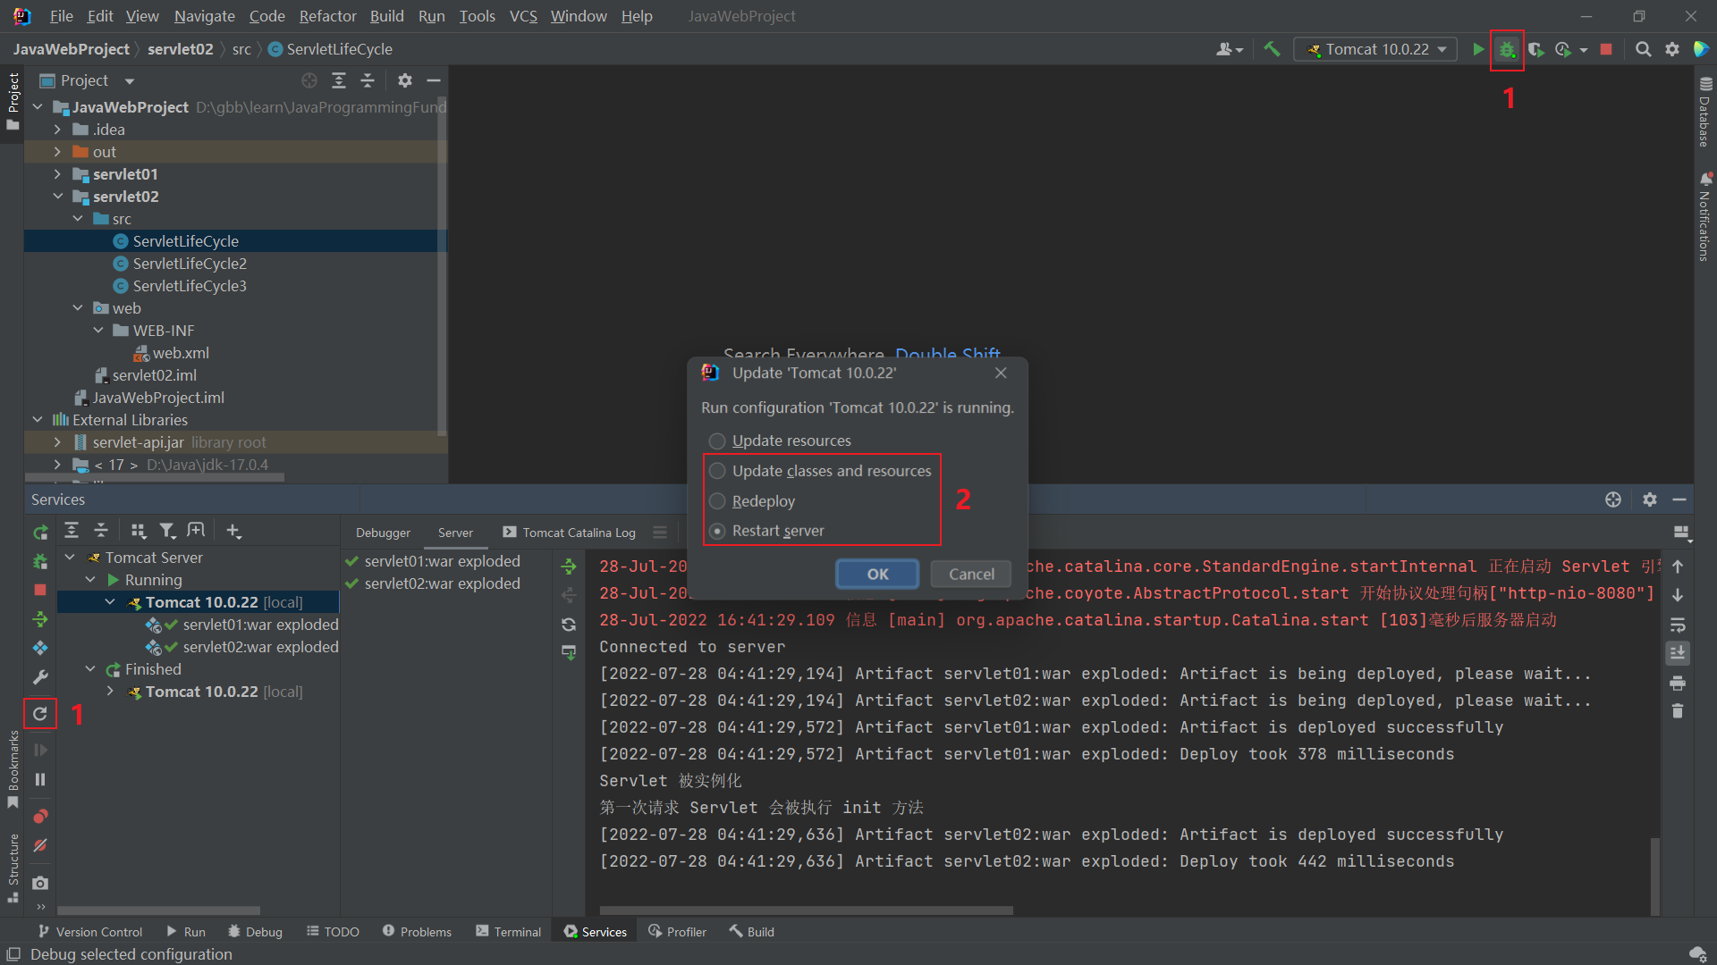Click Select Opened File target icon in Project panel

pyautogui.click(x=309, y=80)
